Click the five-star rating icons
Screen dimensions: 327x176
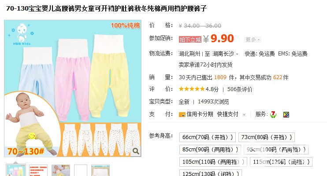tap(192, 89)
